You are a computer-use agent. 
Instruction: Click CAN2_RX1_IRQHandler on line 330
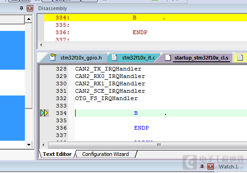(x=110, y=84)
